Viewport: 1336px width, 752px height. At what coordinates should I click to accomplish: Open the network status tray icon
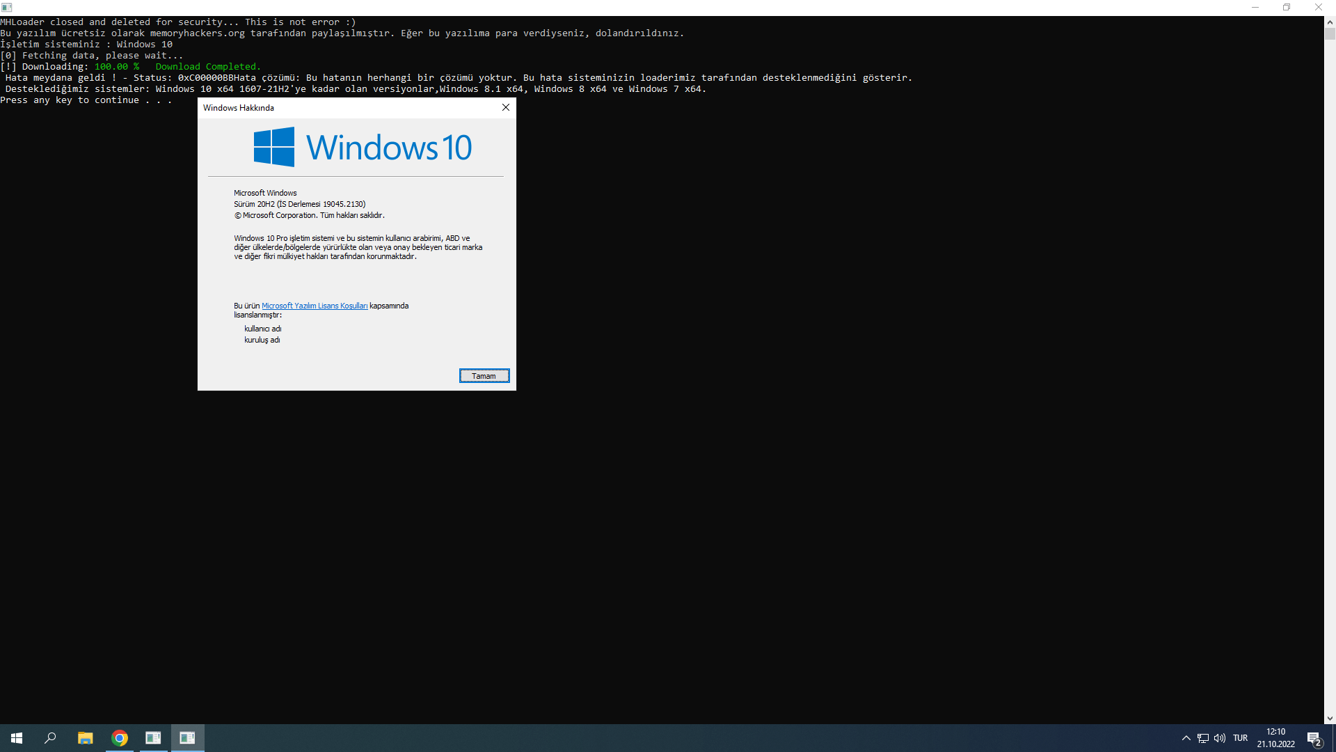coord(1203,738)
